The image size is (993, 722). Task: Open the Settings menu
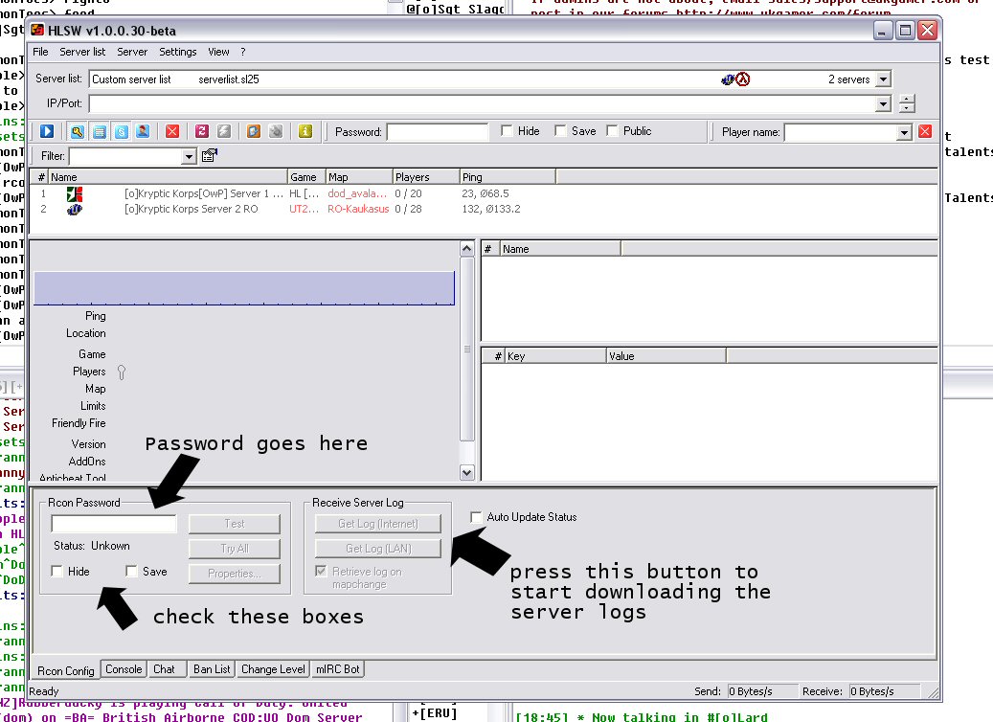177,52
